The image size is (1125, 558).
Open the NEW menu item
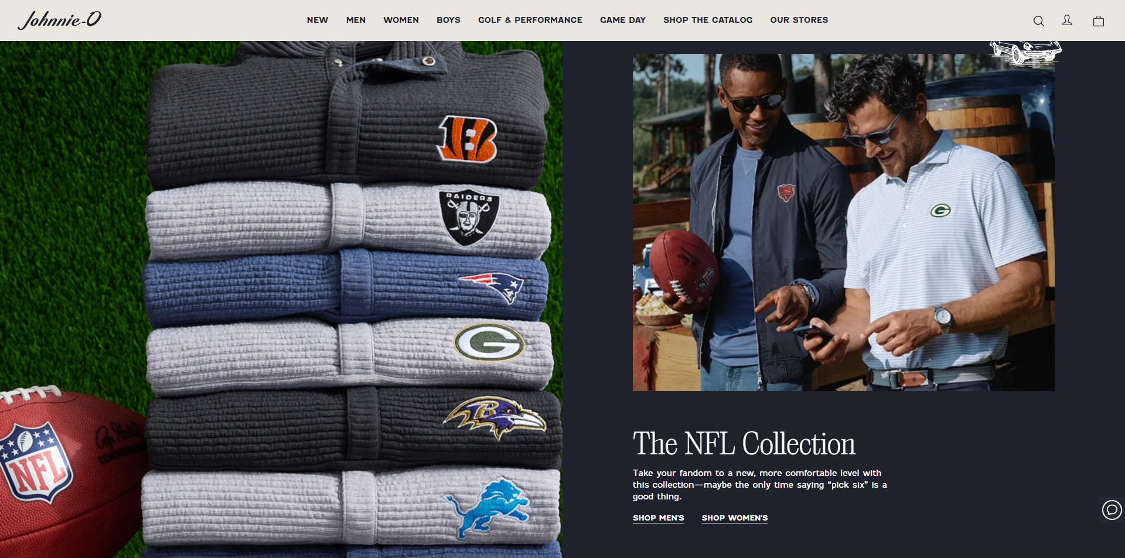pos(317,20)
